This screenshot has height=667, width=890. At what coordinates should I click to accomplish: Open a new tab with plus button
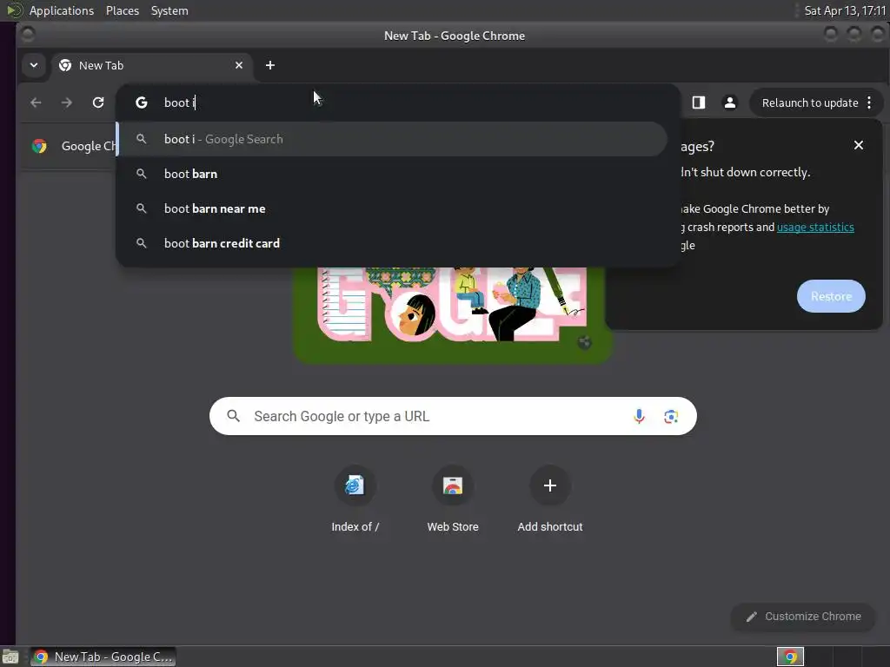point(270,65)
